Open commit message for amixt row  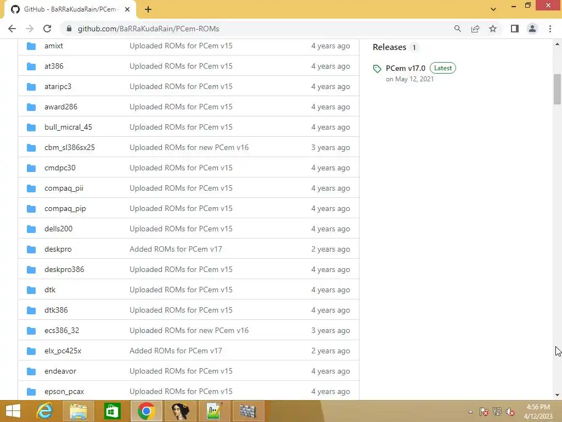(181, 46)
